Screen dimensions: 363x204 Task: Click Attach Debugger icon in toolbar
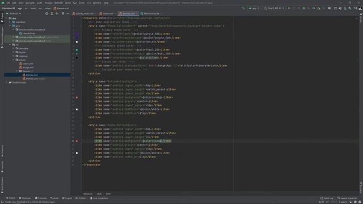tap(319, 8)
